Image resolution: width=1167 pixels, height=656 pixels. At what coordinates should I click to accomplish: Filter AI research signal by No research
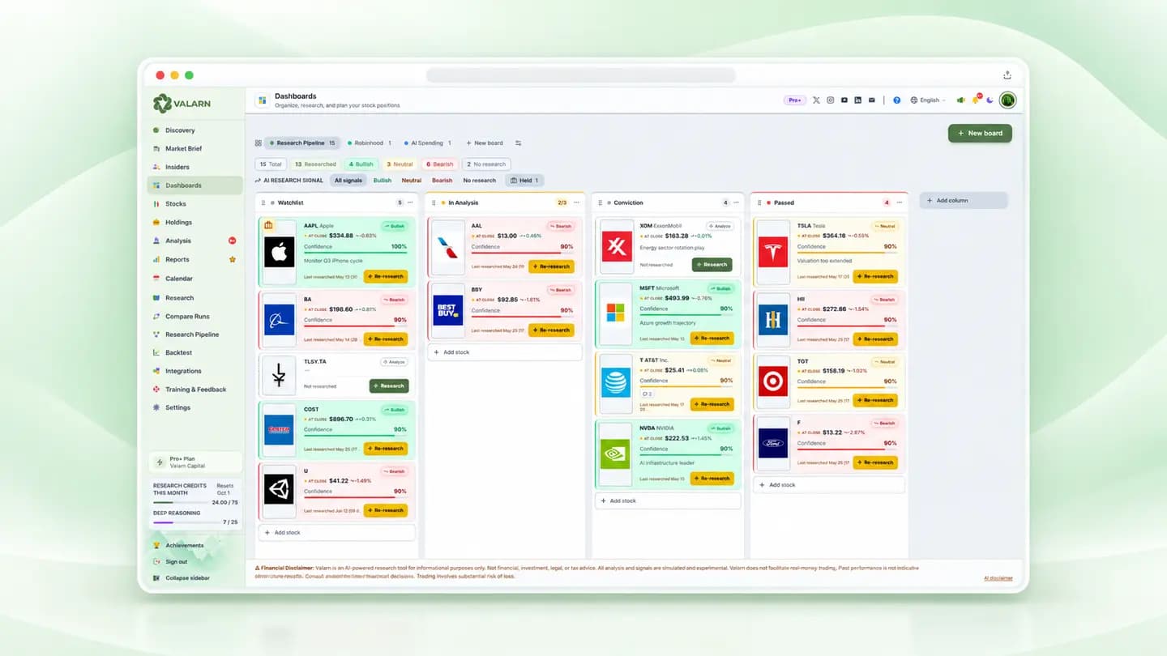pos(479,181)
